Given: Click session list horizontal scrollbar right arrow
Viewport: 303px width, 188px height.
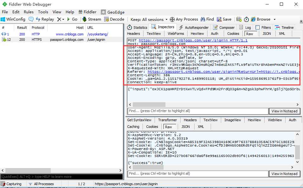Looking at the screenshot, I should click(120, 171).
